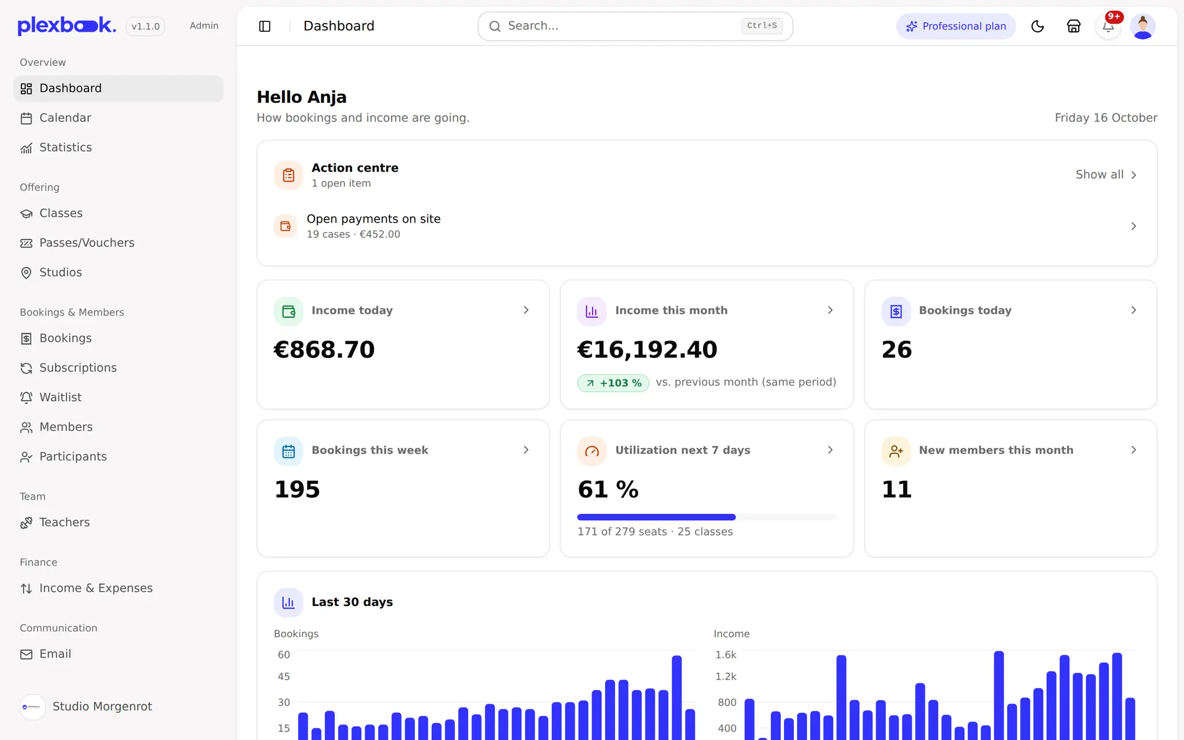The image size is (1184, 740).
Task: Open the user avatar profile menu
Action: (1143, 27)
